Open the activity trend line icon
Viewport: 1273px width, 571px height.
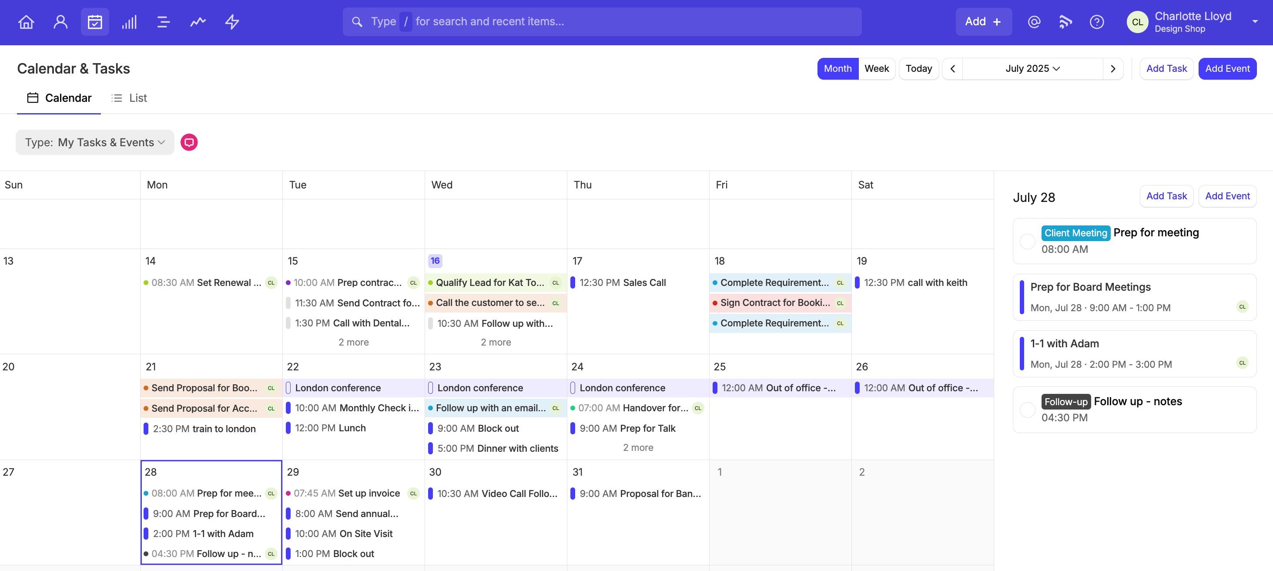(x=198, y=22)
